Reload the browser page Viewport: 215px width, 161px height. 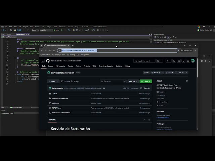[50, 50]
